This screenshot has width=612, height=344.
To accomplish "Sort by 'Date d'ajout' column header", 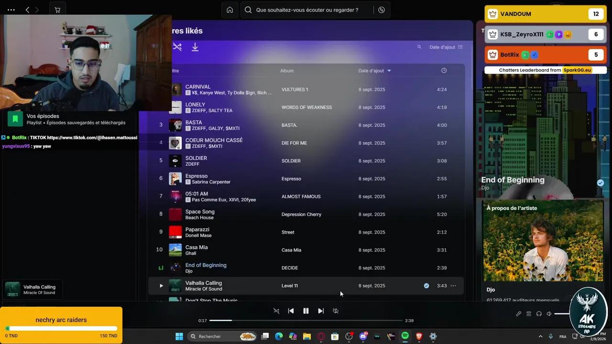I will tap(374, 71).
